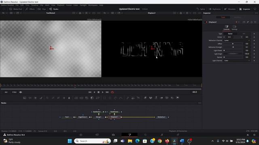Open right viewer options three-dot menu
The width and height of the screenshot is (259, 145).
200,13
